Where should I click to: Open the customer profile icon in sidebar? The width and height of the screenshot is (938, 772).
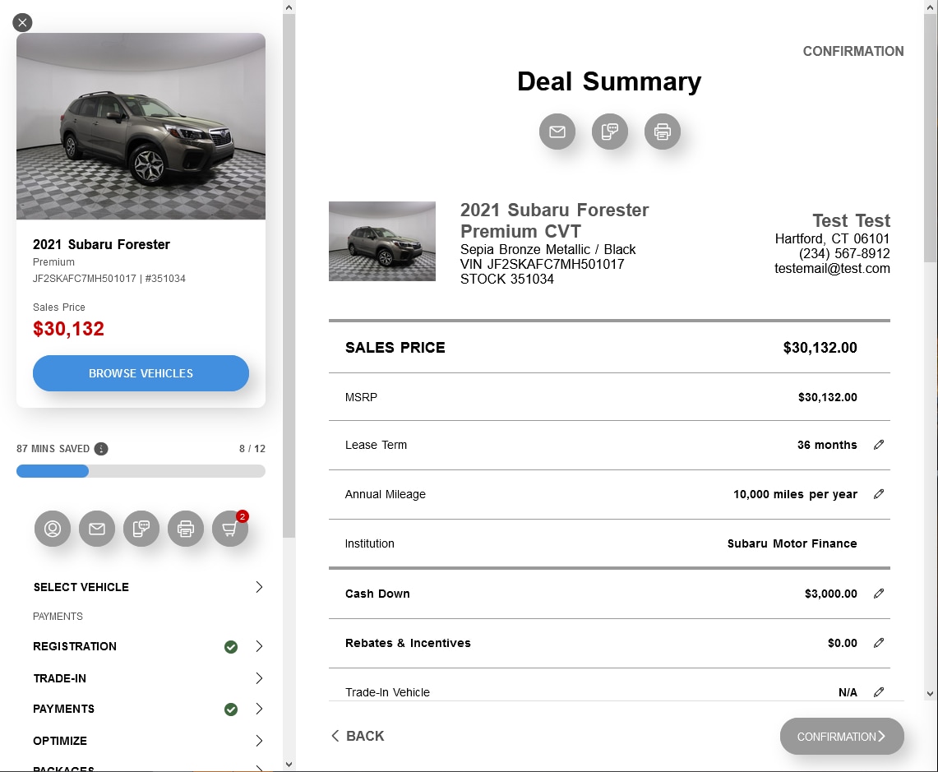[x=53, y=529]
